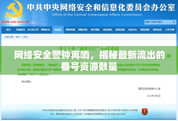This screenshot has width=178, height=121.
Task: Open the 办公室工作 navigation item
Action: click(x=33, y=30)
